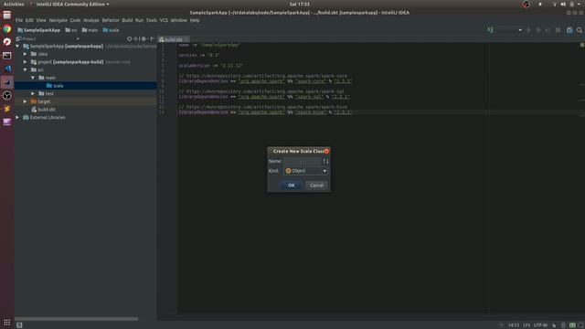Click main breadcrumb in navigation bar

tap(90, 30)
